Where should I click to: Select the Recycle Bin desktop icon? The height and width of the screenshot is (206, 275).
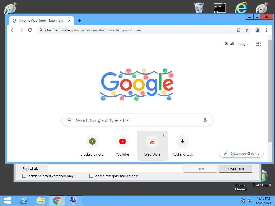[x=199, y=8]
